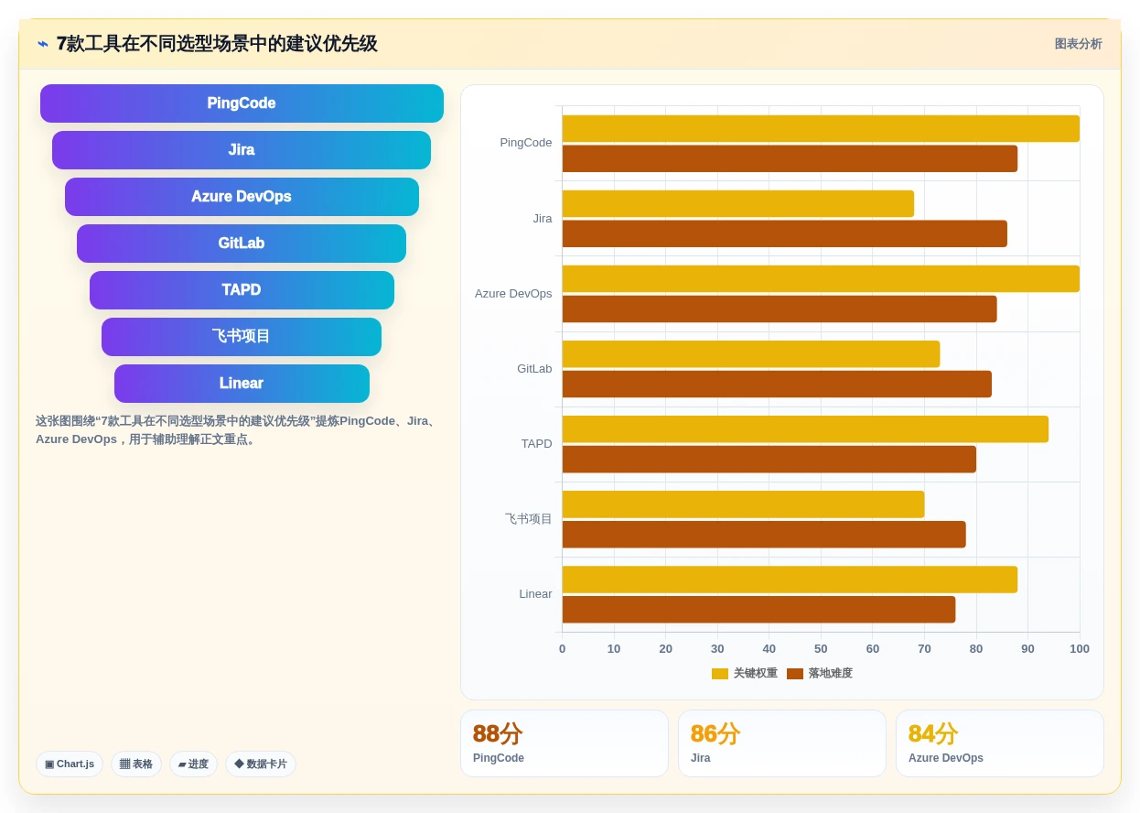The height and width of the screenshot is (813, 1140).
Task: Select the 飞书项目 funnel stage
Action: (x=242, y=337)
